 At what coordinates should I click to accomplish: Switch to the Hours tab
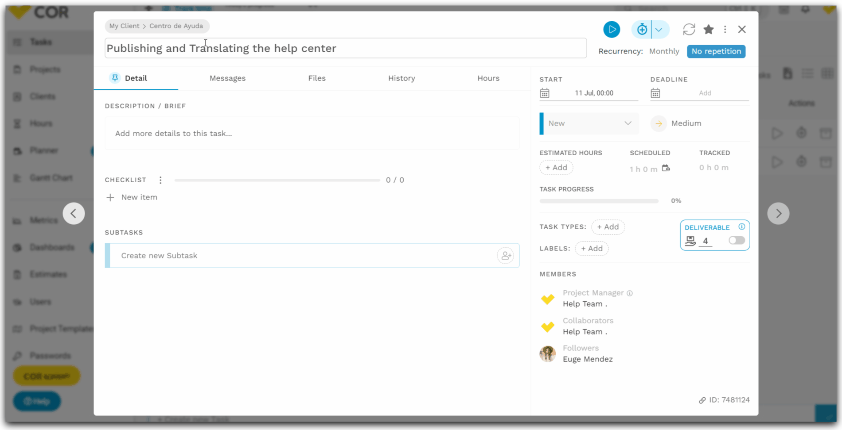pos(488,78)
